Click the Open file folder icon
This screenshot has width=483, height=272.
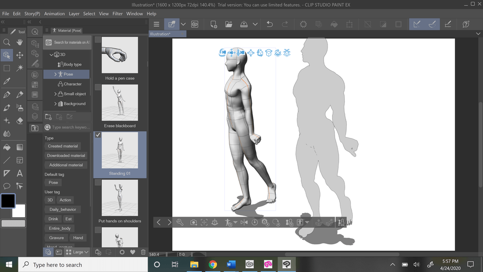tap(228, 24)
